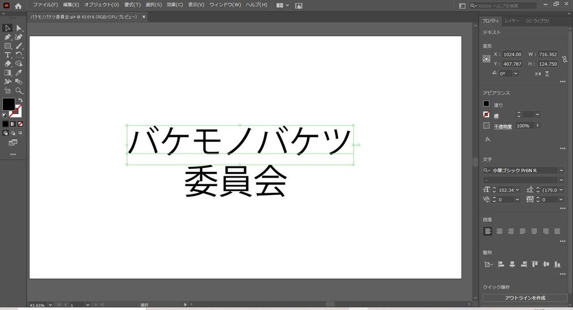Open the font family dropdown
The height and width of the screenshot is (310, 573).
[561, 170]
